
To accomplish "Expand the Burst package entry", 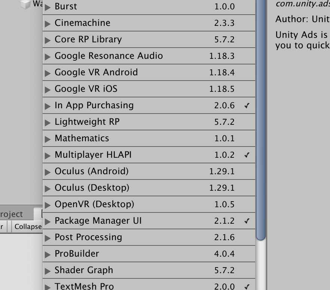I will pyautogui.click(x=48, y=7).
